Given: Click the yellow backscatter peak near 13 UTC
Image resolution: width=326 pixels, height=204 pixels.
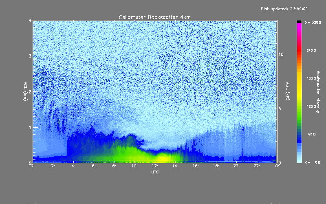Looking at the screenshot, I should (x=163, y=158).
